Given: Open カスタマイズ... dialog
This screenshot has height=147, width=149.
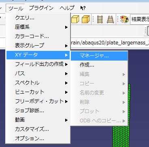Looking at the screenshot, I should [38, 129].
